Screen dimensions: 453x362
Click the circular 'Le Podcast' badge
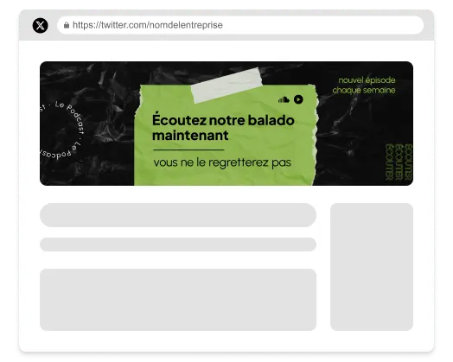(61, 130)
